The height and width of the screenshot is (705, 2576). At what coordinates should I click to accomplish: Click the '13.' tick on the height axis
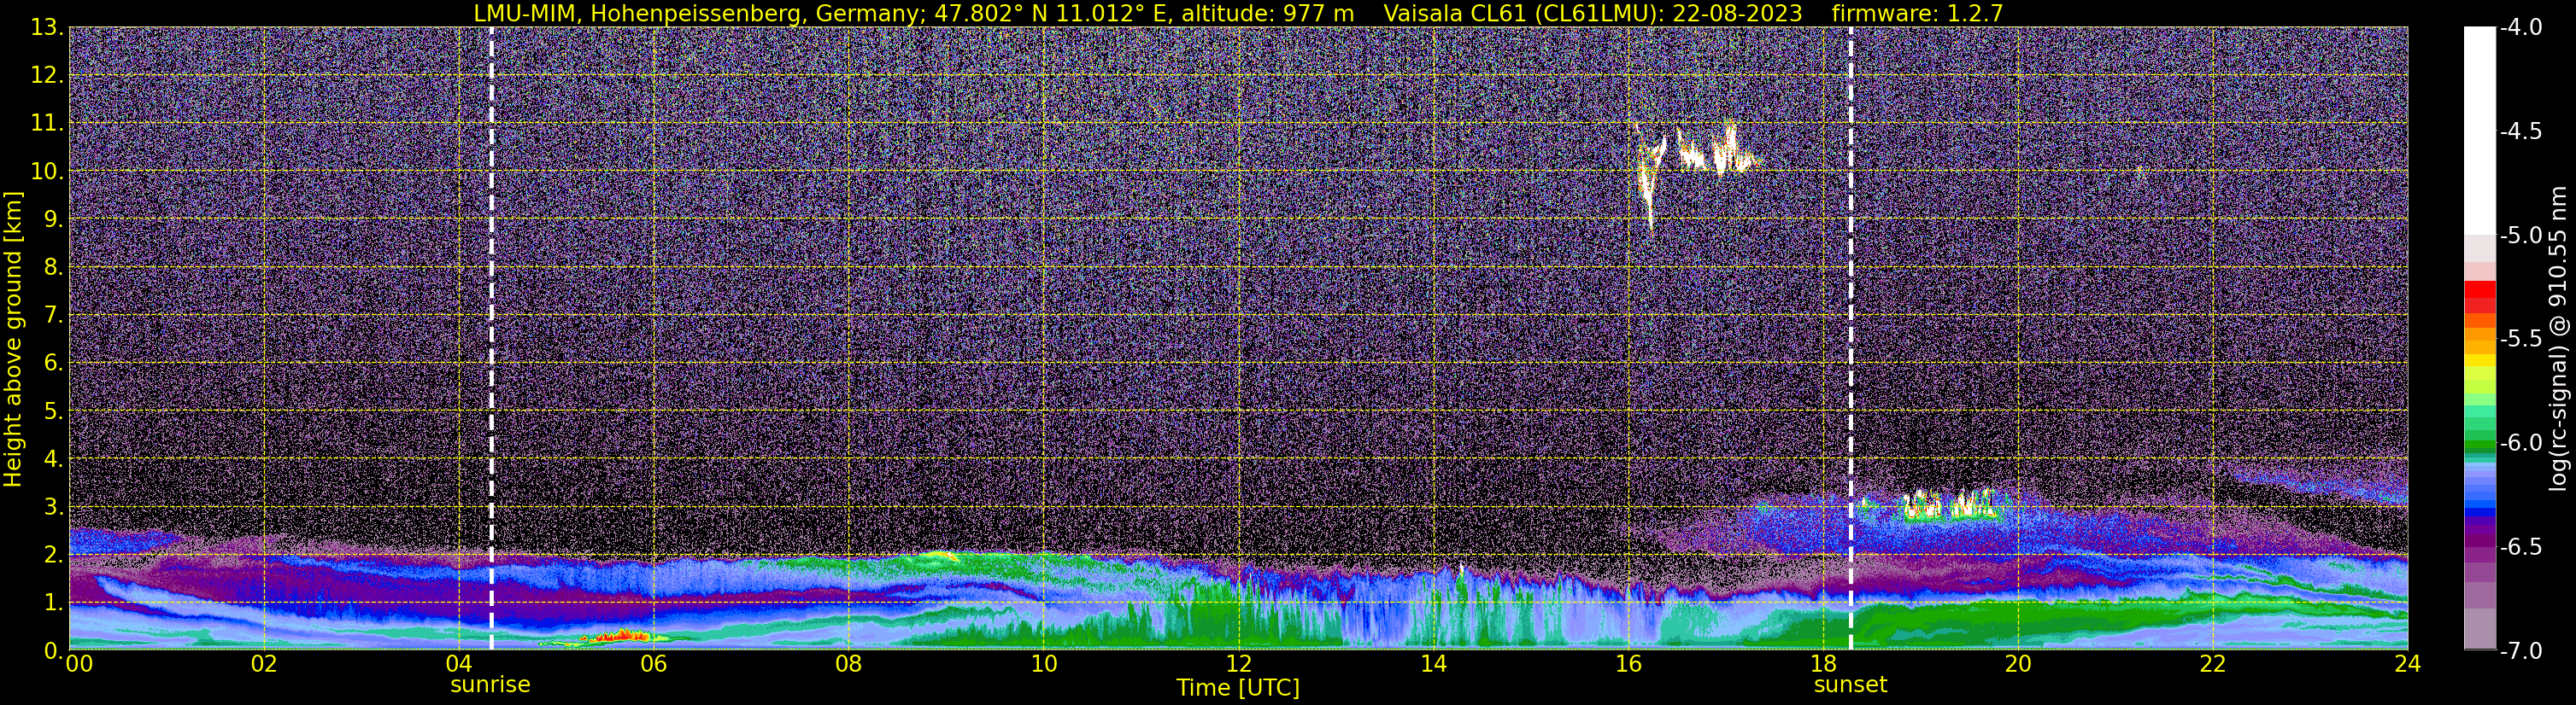(x=47, y=28)
